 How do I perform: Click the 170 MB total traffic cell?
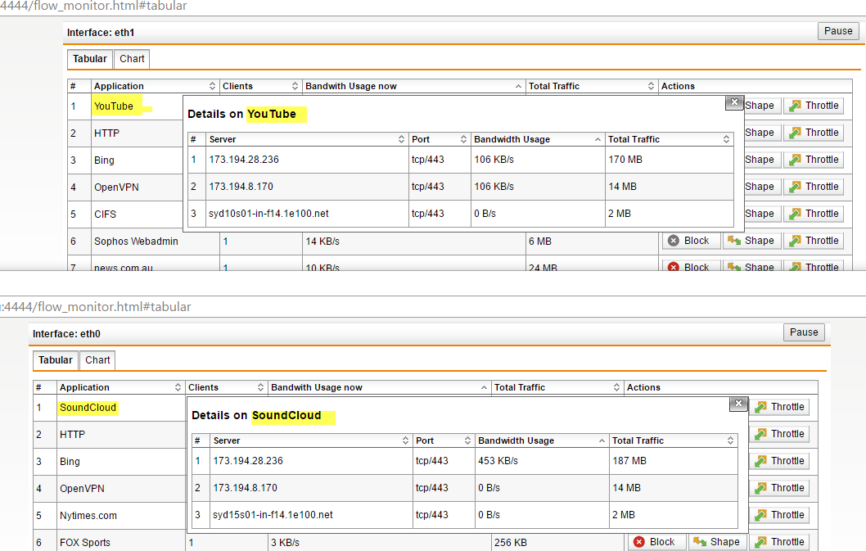click(625, 159)
